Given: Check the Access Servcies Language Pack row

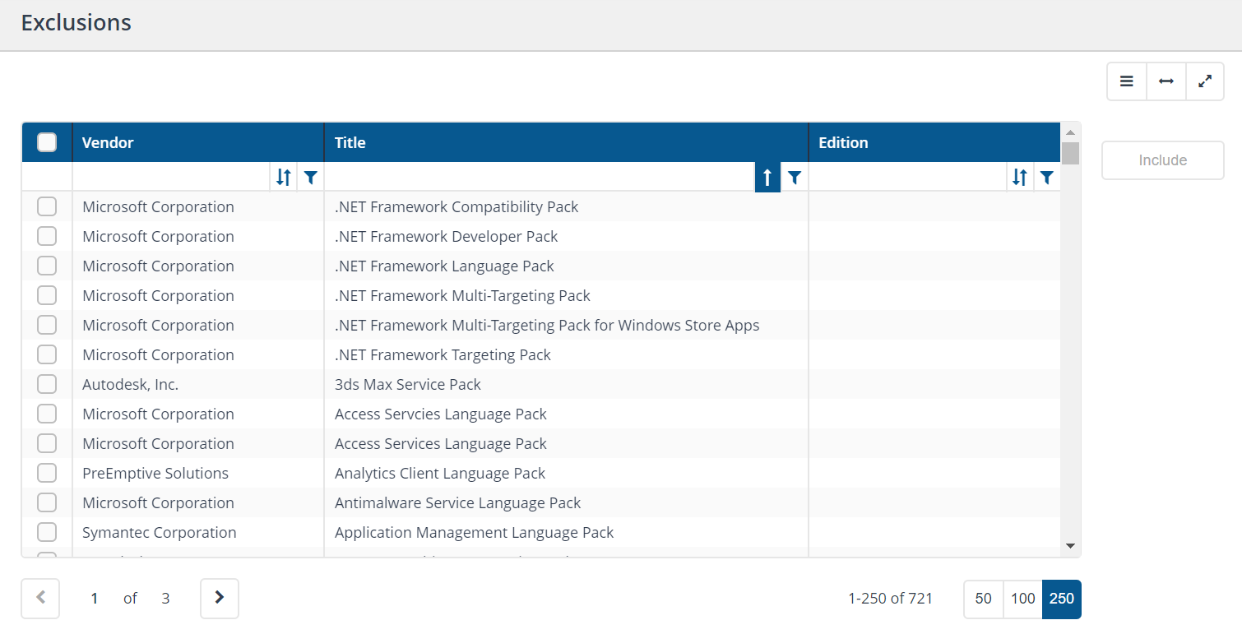Looking at the screenshot, I should click(47, 414).
